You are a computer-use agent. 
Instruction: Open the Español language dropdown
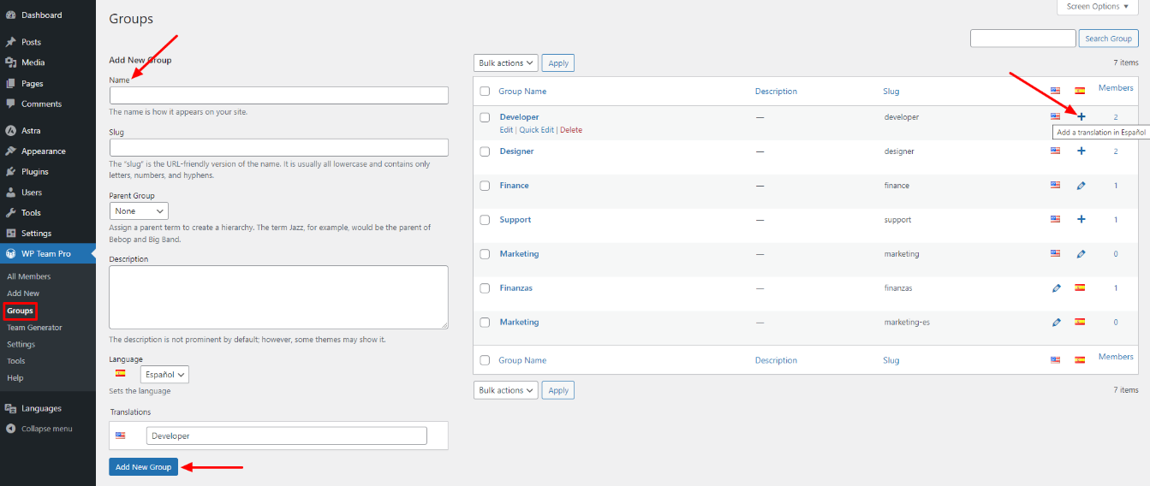click(164, 374)
